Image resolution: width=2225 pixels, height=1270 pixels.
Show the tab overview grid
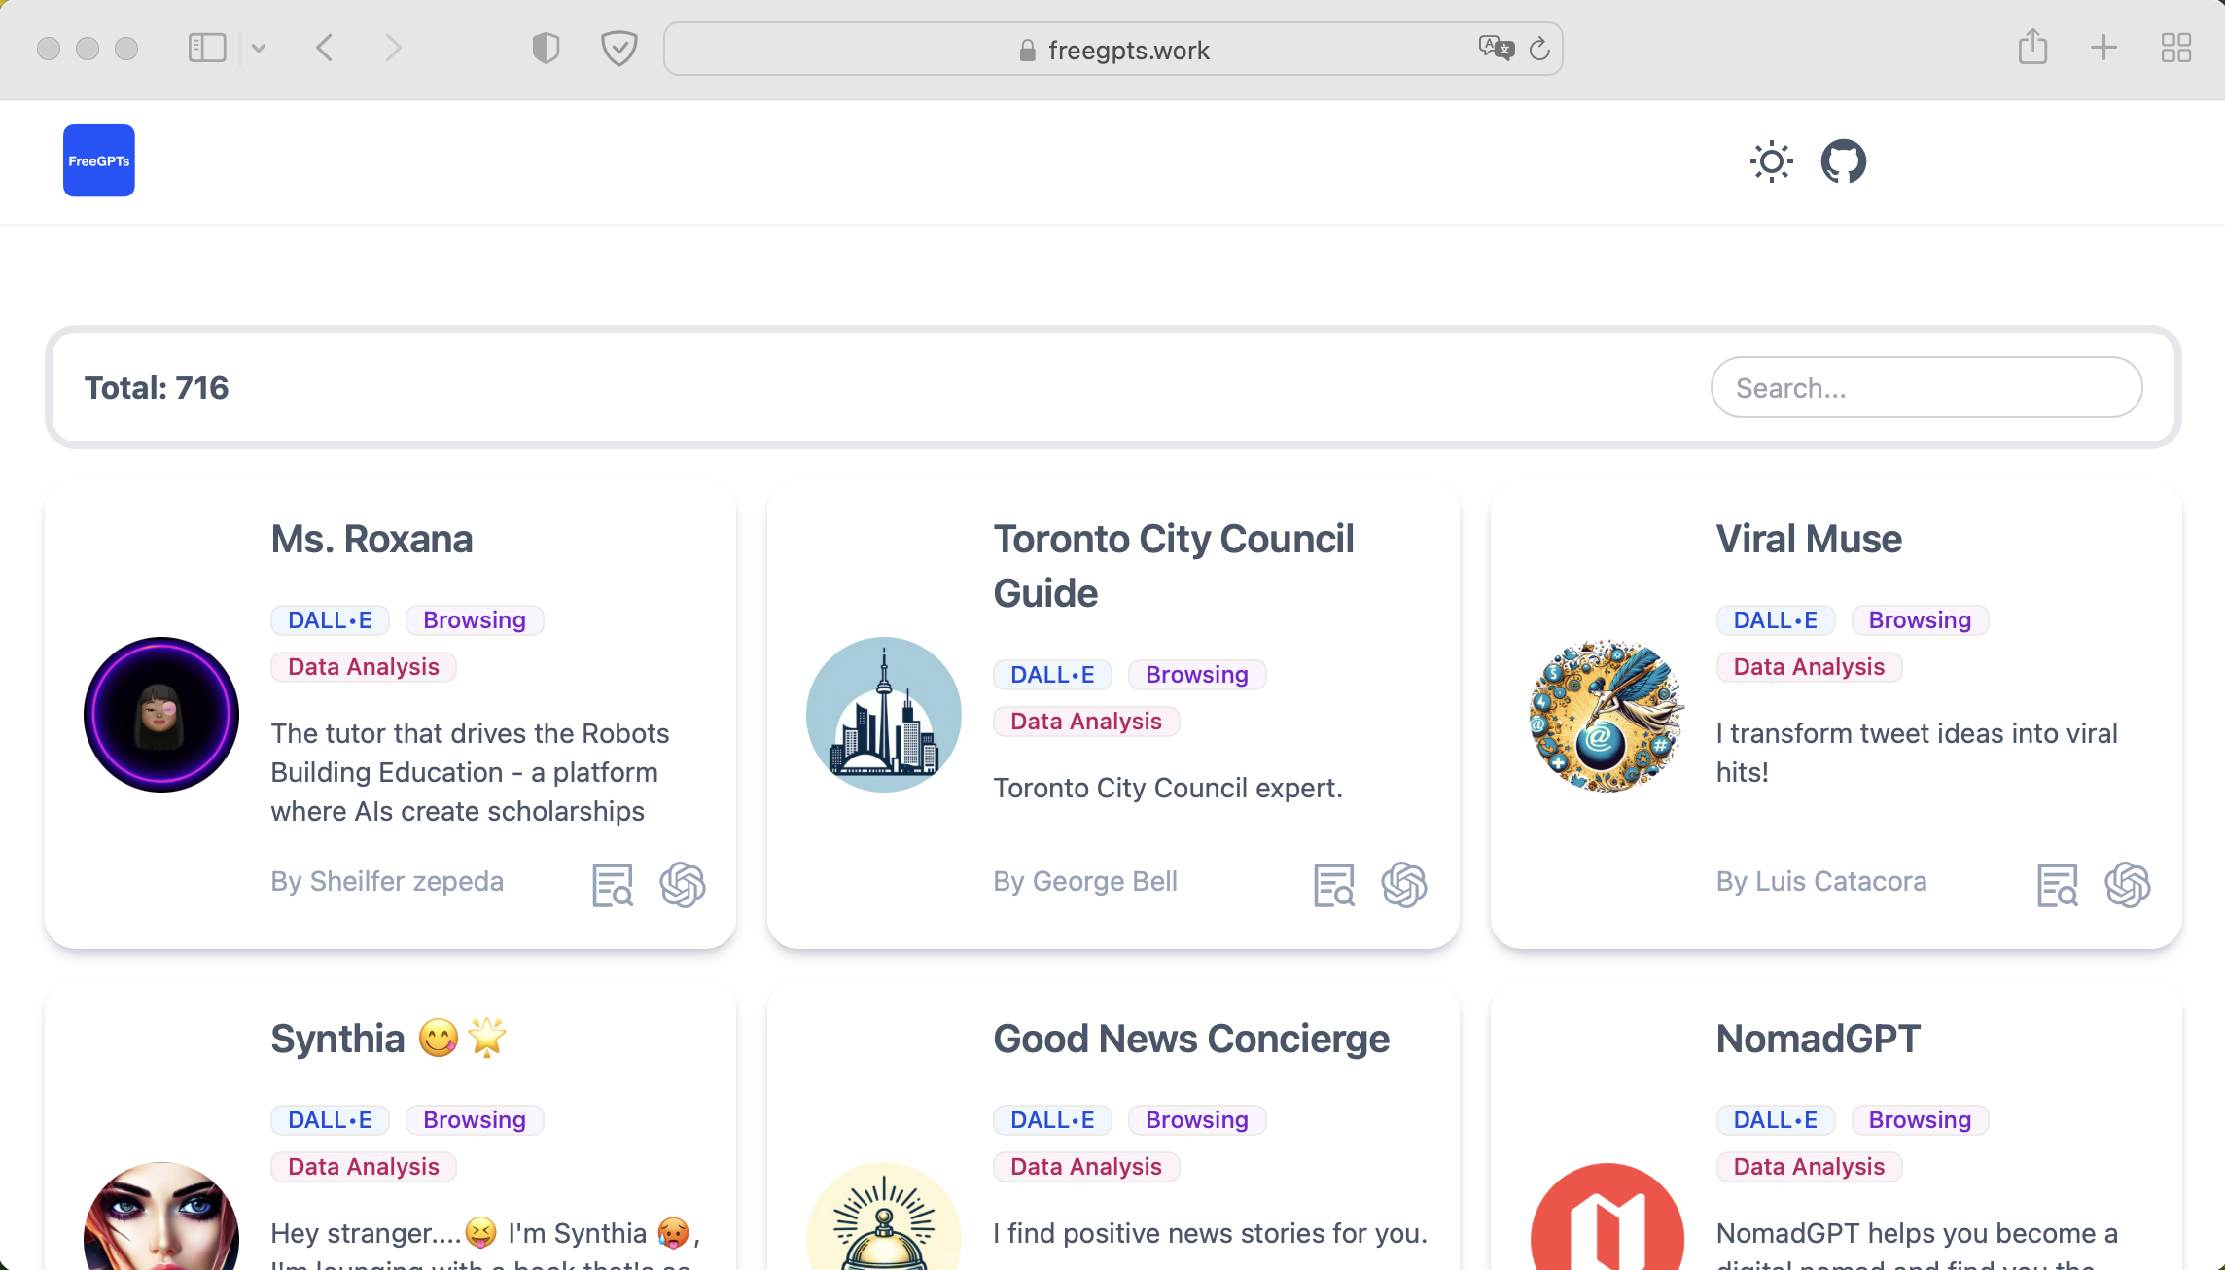[x=2175, y=48]
